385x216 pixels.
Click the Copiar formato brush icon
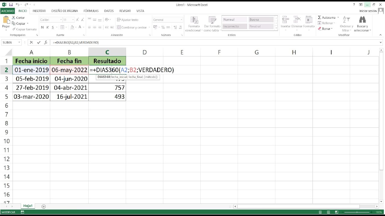coord(14,29)
